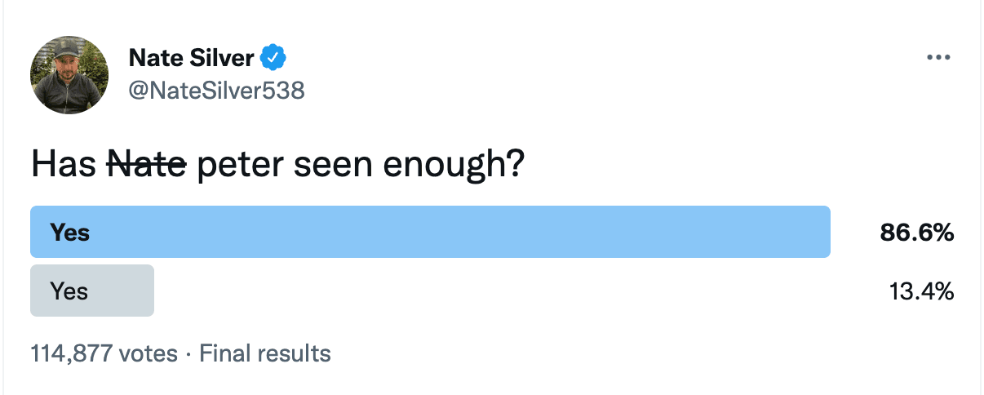Viewport: 984px width, 395px height.
Task: Click the Final results text
Action: pos(265,353)
